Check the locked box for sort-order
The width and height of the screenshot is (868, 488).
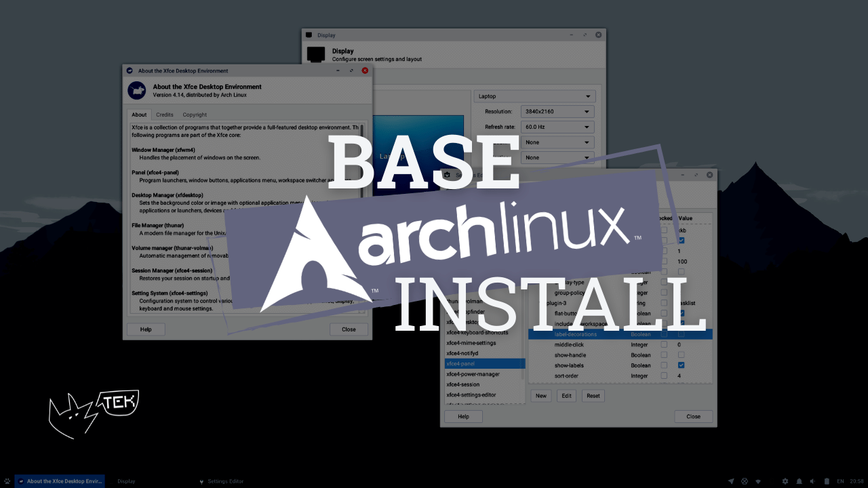[x=664, y=375]
